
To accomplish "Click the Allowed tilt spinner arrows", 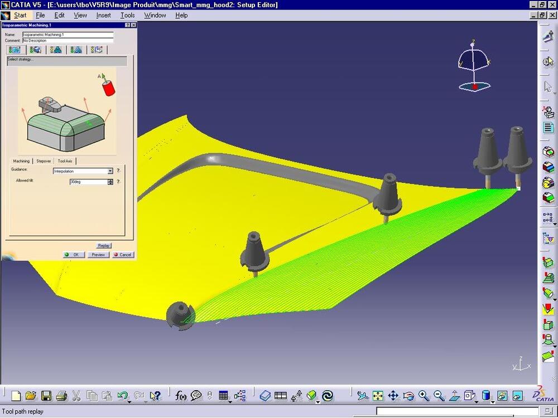I will pyautogui.click(x=110, y=182).
